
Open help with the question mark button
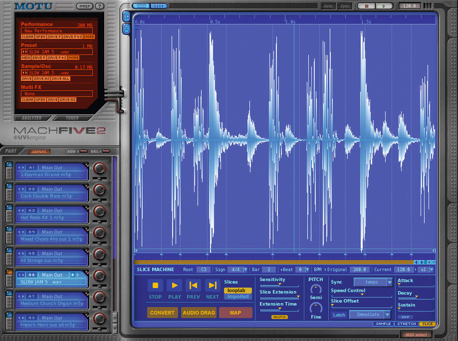[x=100, y=6]
